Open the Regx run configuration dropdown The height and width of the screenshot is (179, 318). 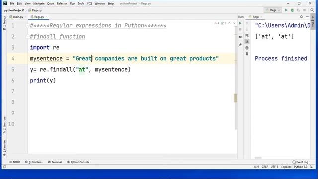(273, 10)
